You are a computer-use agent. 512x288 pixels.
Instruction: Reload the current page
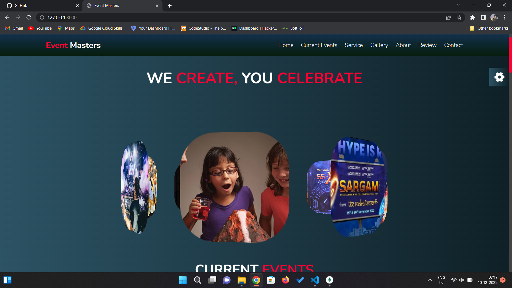[29, 17]
